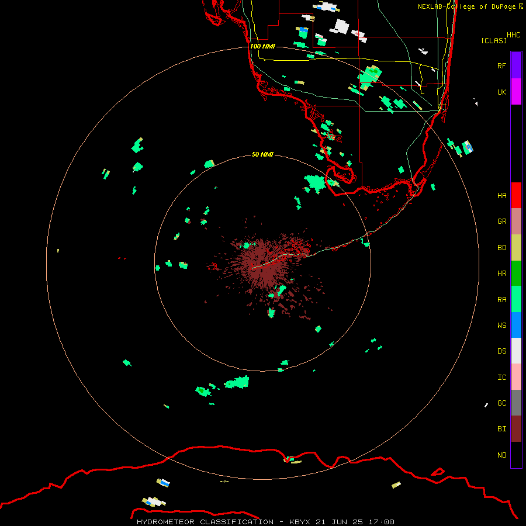Click the RF legend label

tap(501, 65)
